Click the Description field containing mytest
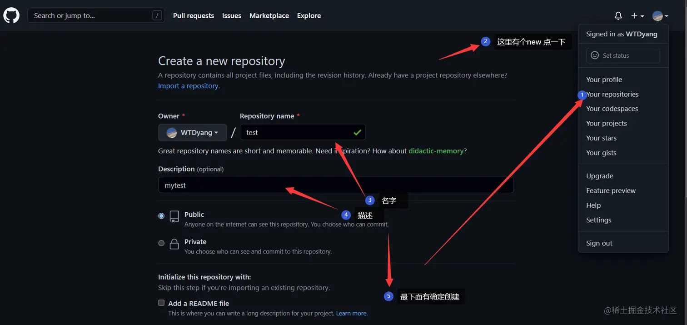Screen dimensions: 687x325 (x=336, y=185)
